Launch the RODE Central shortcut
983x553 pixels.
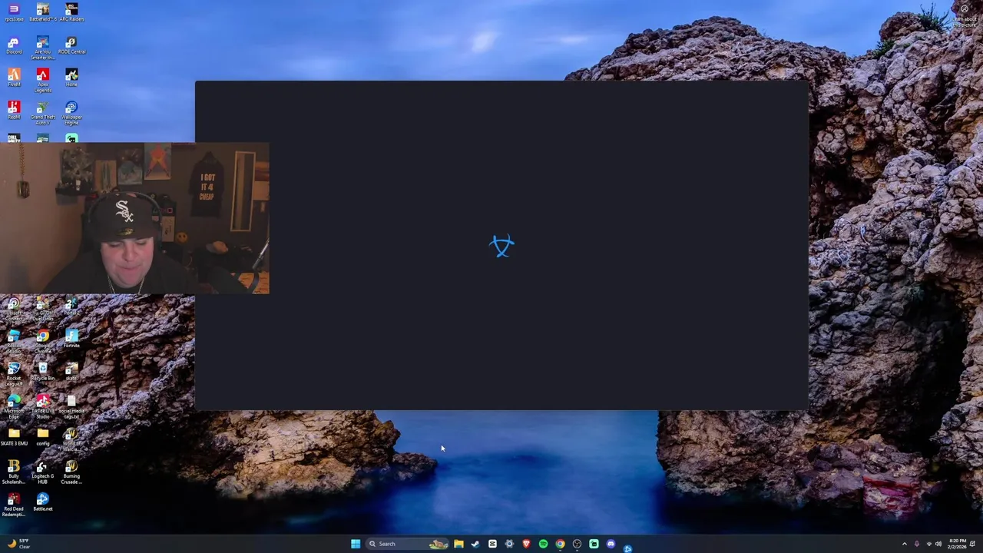71,45
